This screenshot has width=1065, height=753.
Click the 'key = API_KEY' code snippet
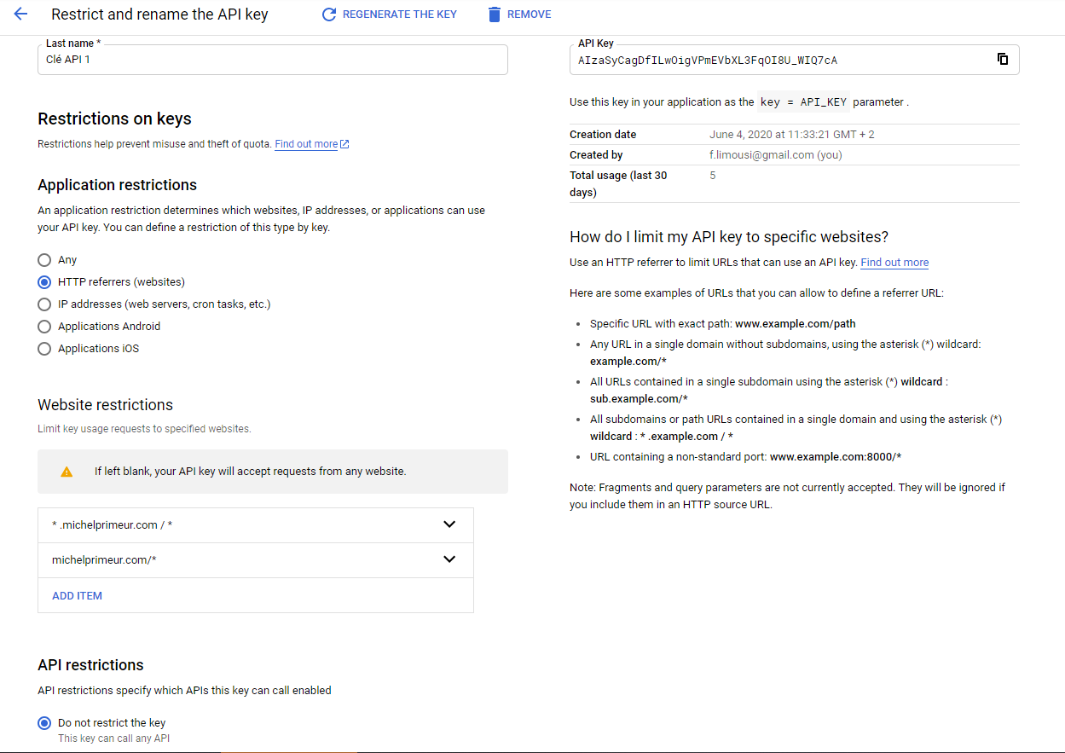(x=803, y=102)
